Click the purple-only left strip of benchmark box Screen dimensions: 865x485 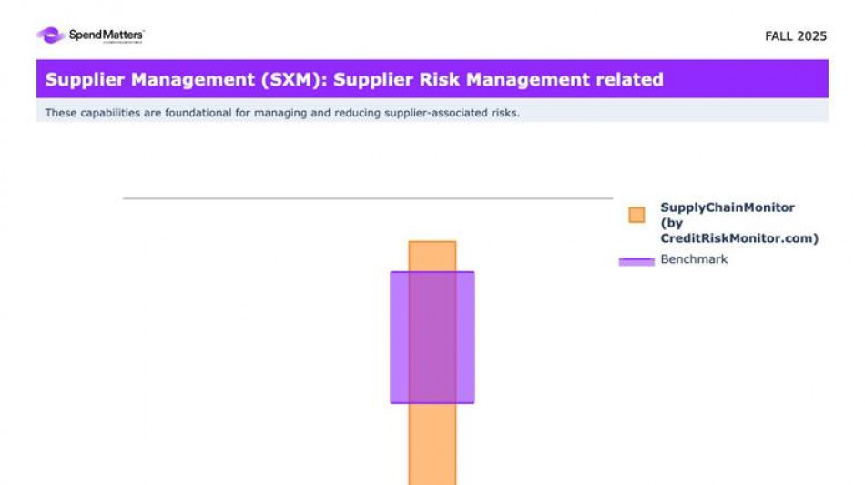pyautogui.click(x=400, y=337)
